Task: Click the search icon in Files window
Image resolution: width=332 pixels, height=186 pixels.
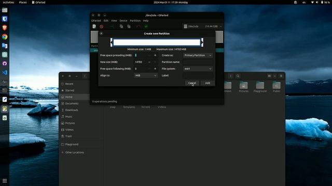Action: (x=238, y=76)
